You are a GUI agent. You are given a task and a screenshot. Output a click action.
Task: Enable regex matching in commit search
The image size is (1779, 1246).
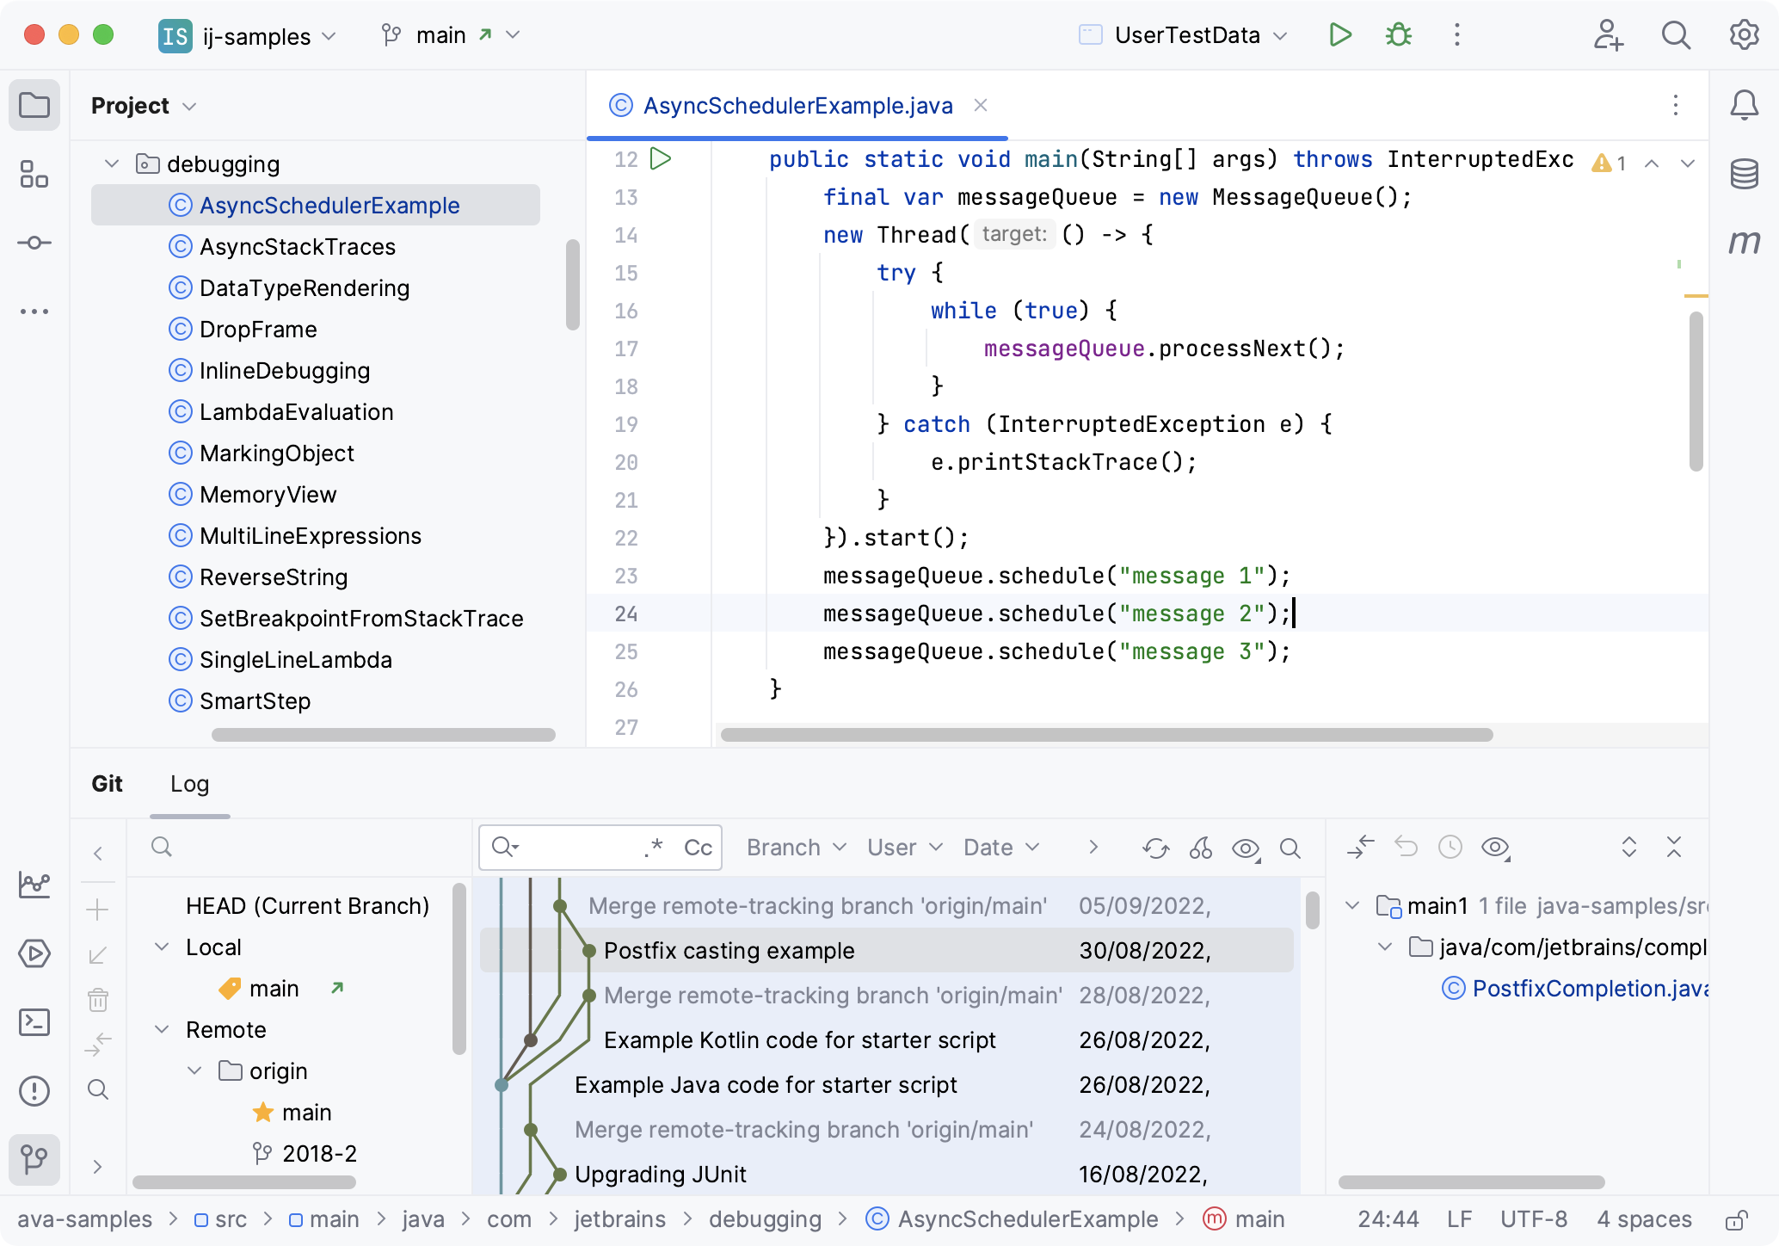click(x=653, y=847)
